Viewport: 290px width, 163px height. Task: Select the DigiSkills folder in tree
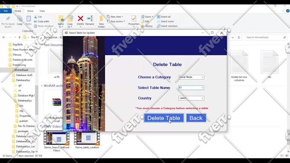pyautogui.click(x=16, y=45)
